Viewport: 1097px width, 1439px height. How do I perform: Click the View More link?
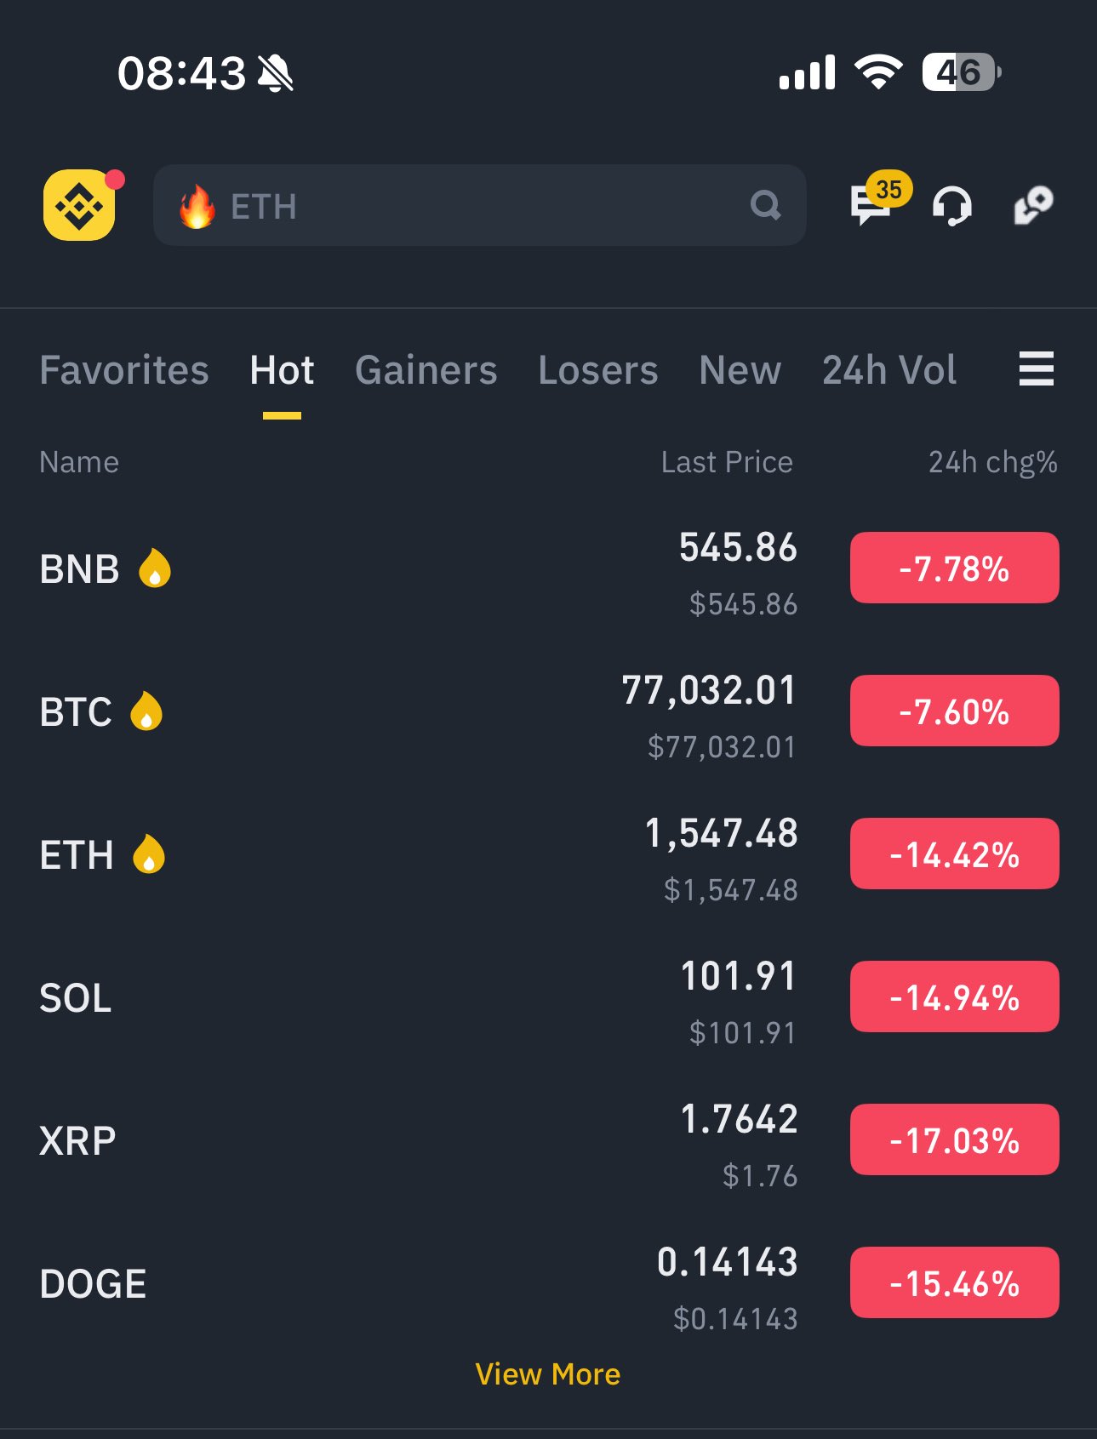coord(547,1374)
